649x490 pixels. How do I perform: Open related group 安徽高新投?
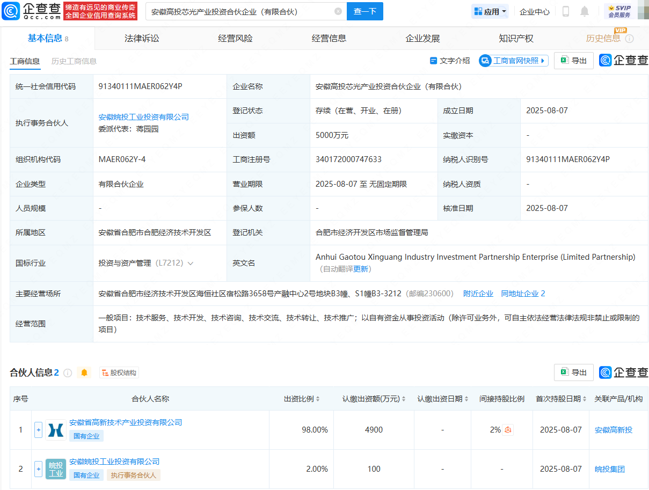(614, 430)
